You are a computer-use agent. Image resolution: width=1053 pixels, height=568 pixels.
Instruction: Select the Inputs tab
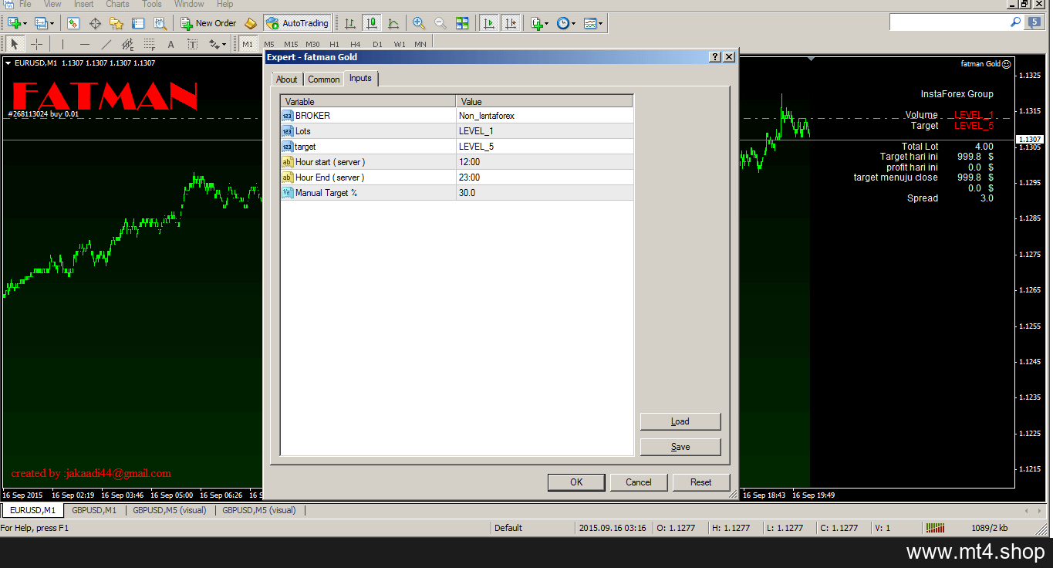(x=360, y=79)
